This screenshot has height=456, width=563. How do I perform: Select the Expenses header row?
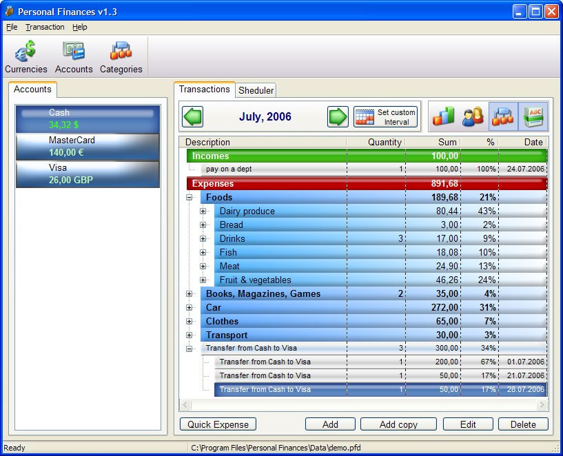point(367,183)
